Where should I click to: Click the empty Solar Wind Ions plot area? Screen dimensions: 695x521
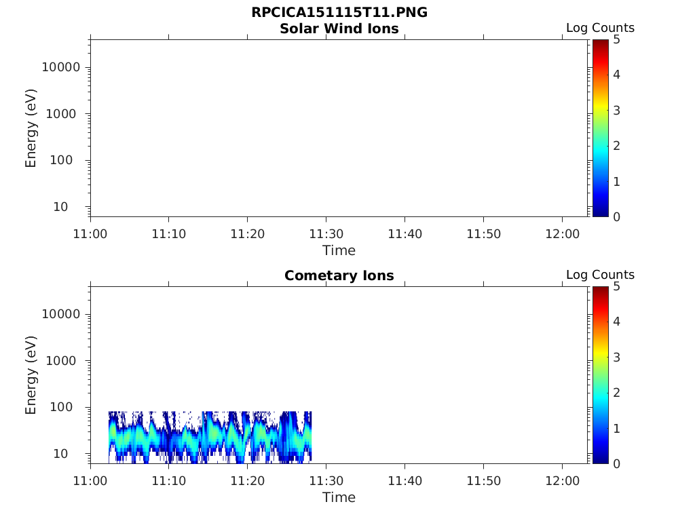click(x=339, y=128)
